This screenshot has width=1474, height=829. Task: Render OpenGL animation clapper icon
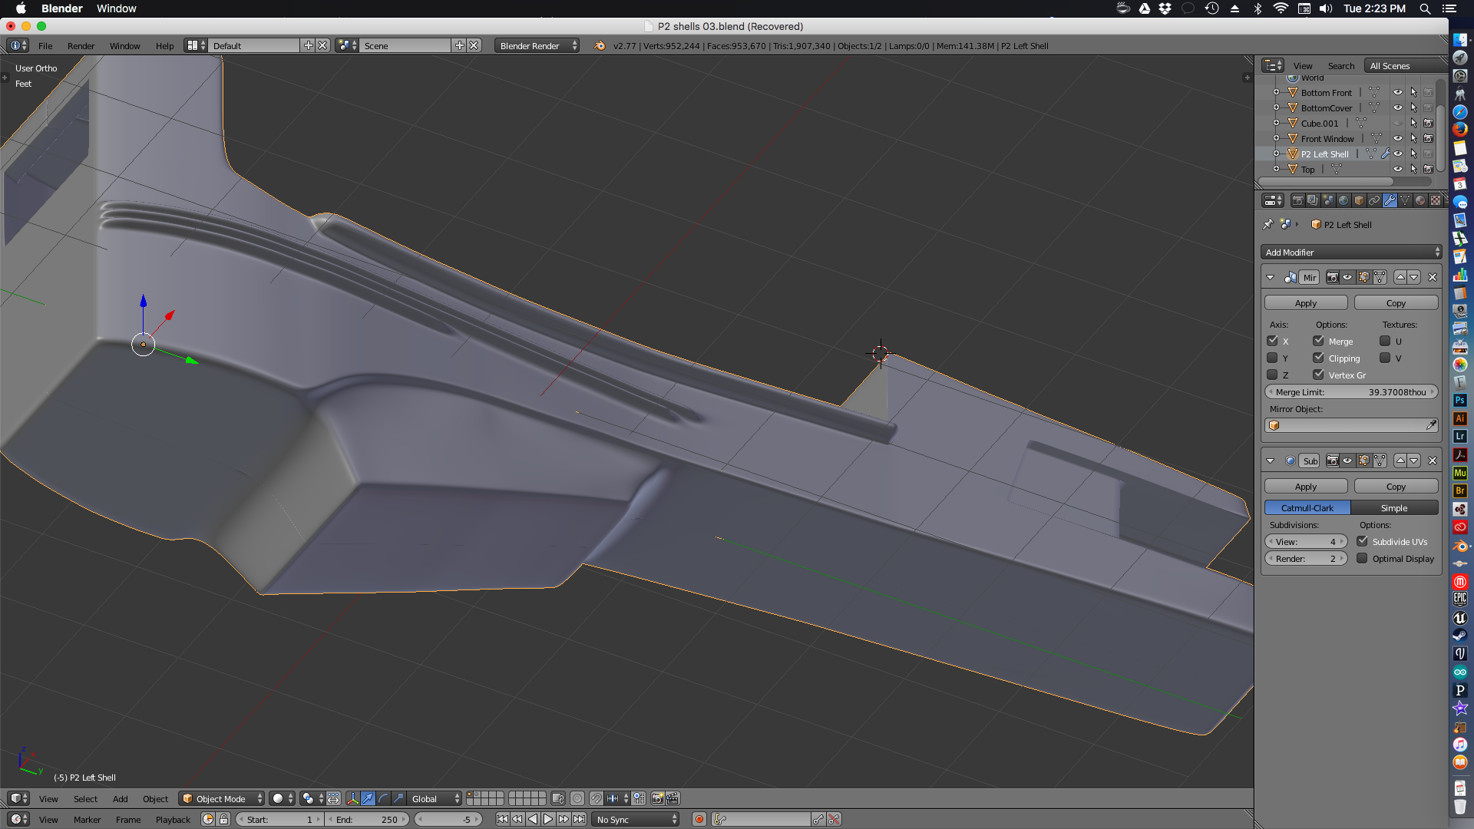673,798
